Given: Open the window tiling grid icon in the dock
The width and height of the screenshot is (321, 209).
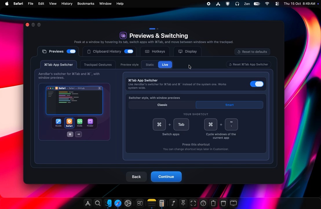Looking at the screenshot, I should coord(140,203).
